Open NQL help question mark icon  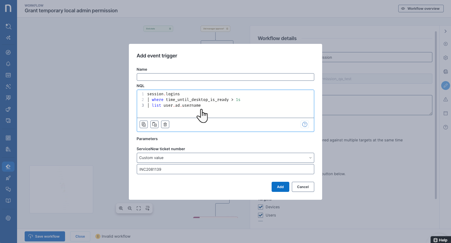(x=305, y=124)
